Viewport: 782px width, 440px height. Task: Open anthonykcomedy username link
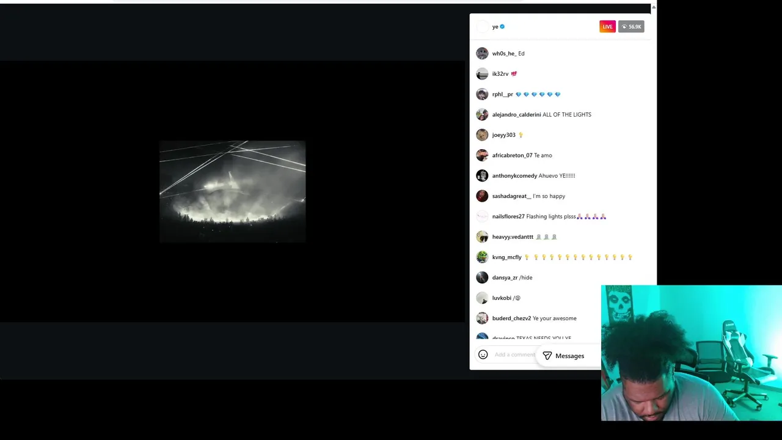(x=514, y=176)
